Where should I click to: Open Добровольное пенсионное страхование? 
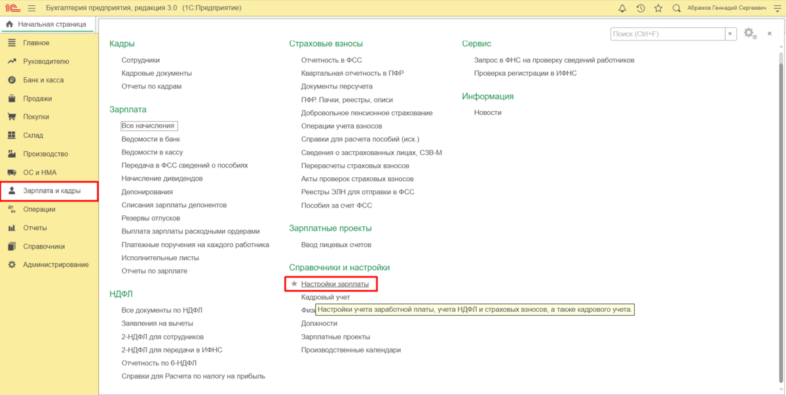(x=367, y=112)
